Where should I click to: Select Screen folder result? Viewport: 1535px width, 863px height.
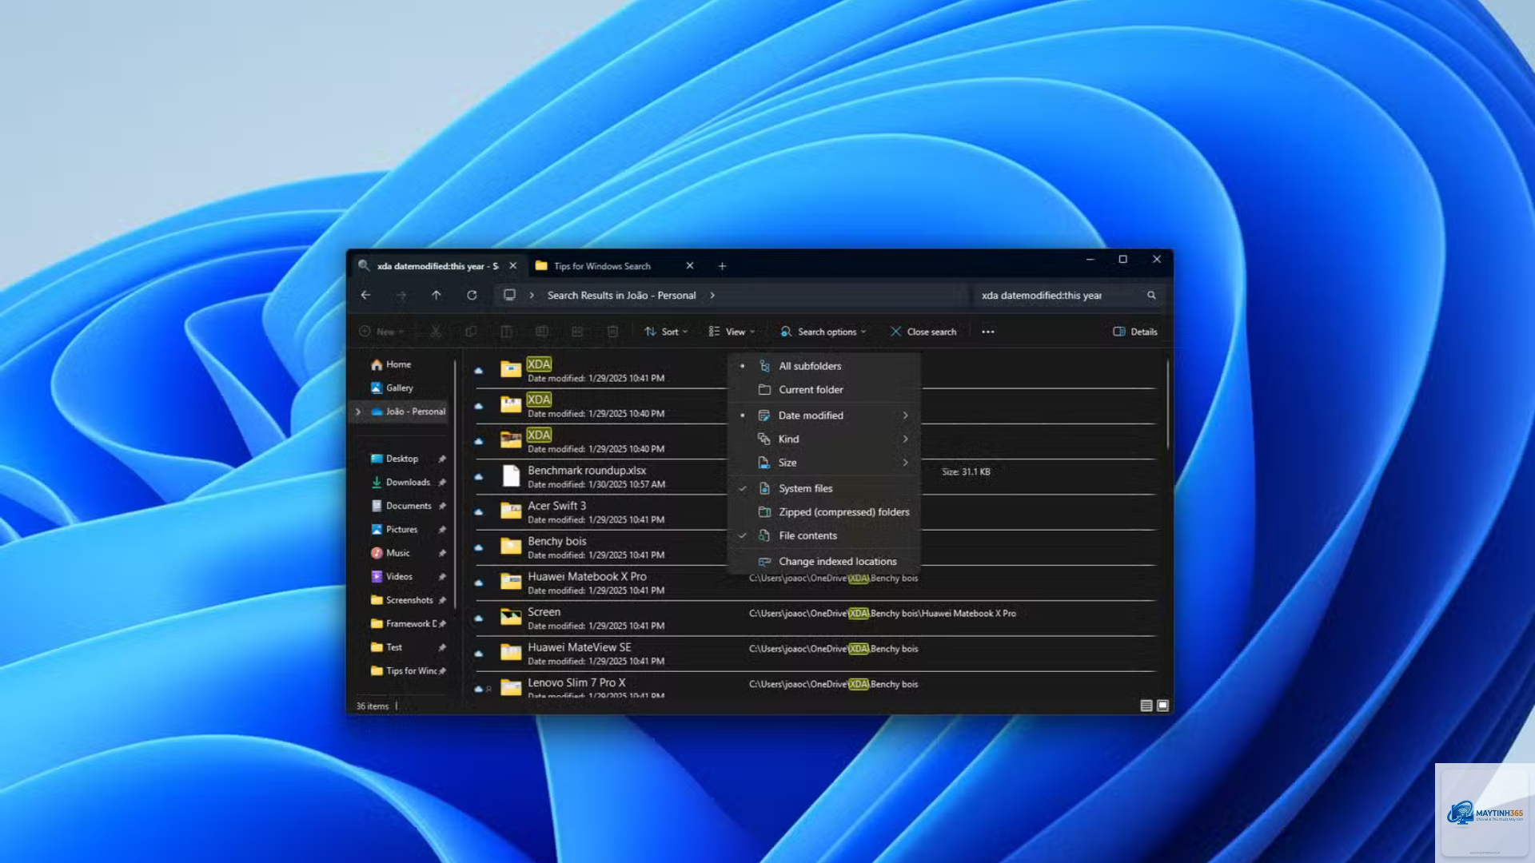click(x=815, y=618)
